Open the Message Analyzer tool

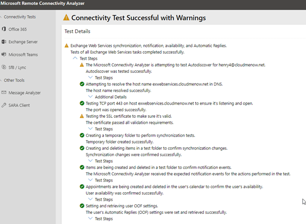(x=25, y=93)
